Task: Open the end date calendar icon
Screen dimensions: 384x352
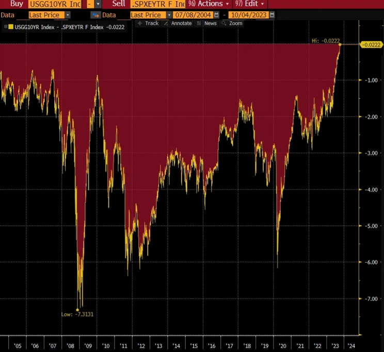Action: click(272, 15)
